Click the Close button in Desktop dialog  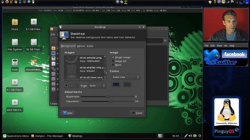137,113
